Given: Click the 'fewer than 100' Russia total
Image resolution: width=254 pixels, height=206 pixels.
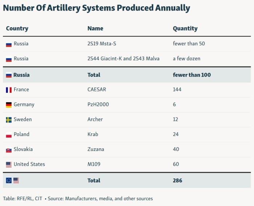Looking at the screenshot, I should coord(192,75).
